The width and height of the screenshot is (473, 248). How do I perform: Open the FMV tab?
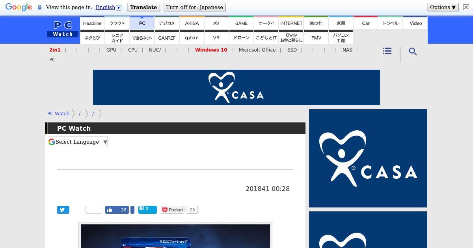click(316, 37)
